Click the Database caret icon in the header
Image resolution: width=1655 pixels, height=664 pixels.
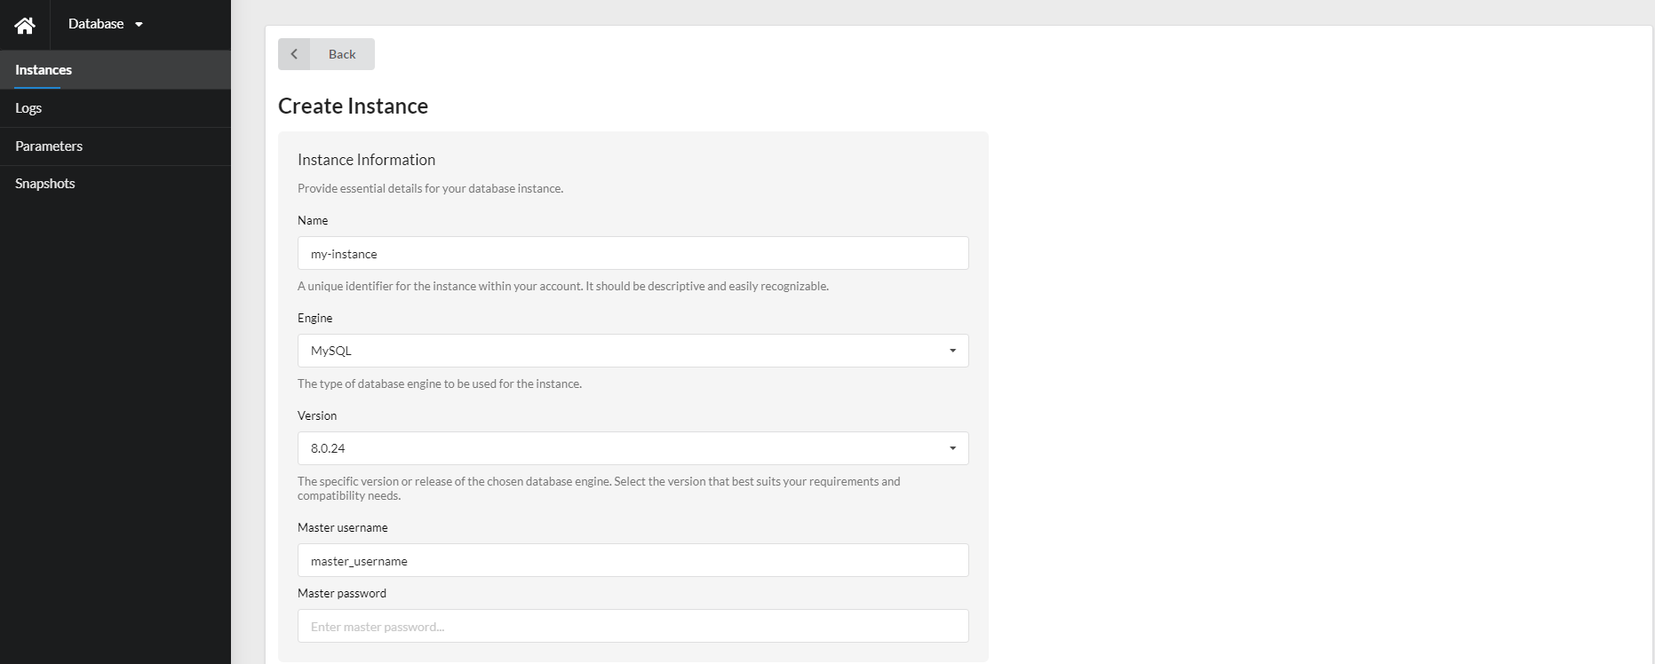[x=139, y=25]
